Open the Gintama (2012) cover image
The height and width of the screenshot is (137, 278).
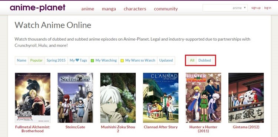click(246, 98)
